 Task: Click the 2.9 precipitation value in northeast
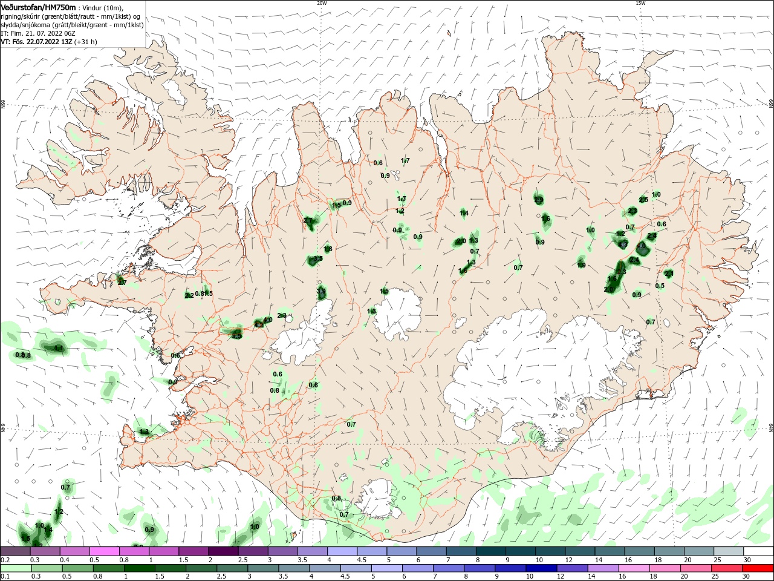pyautogui.click(x=539, y=200)
